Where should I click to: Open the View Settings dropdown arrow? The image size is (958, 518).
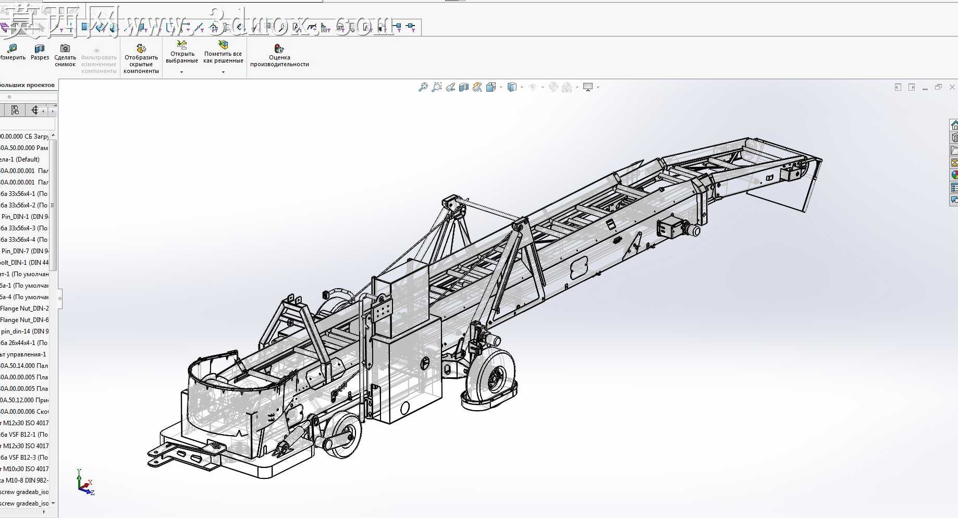(598, 88)
